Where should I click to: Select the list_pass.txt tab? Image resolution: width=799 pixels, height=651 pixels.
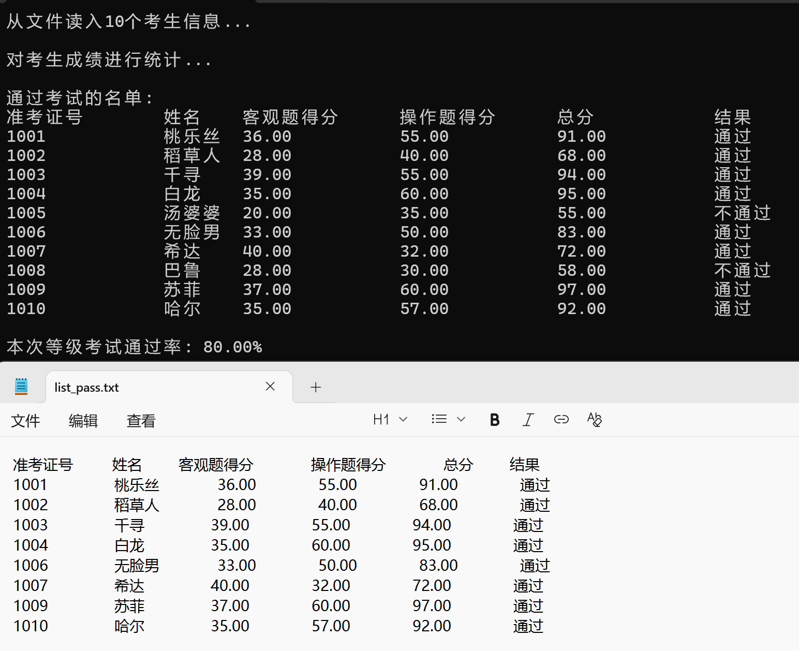[x=86, y=387]
